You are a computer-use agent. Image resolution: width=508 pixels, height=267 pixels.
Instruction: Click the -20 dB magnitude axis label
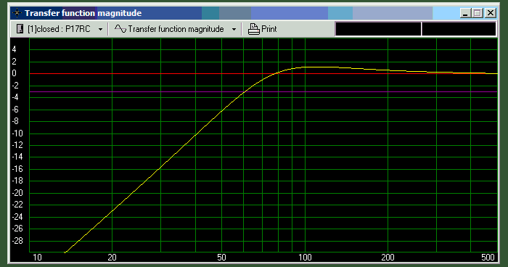[17, 193]
